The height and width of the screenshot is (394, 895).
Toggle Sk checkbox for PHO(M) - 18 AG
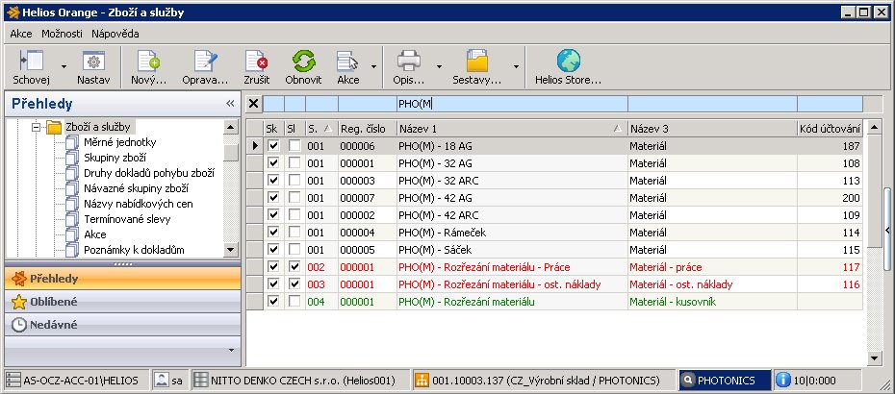click(x=273, y=146)
